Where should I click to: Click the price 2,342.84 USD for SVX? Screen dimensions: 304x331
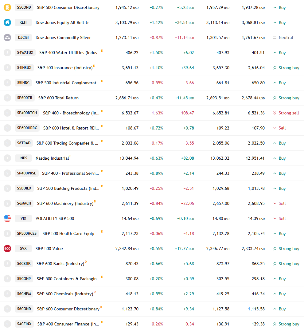127,249
